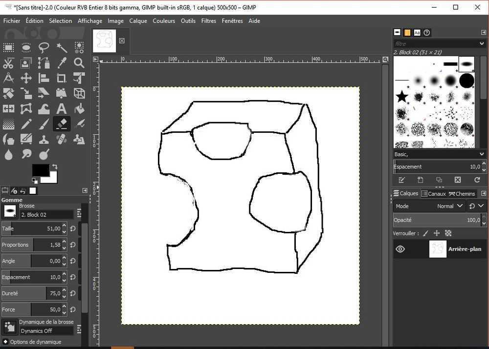The height and width of the screenshot is (349, 489).
Task: Select the Zoom magnifier tool
Action: click(79, 63)
